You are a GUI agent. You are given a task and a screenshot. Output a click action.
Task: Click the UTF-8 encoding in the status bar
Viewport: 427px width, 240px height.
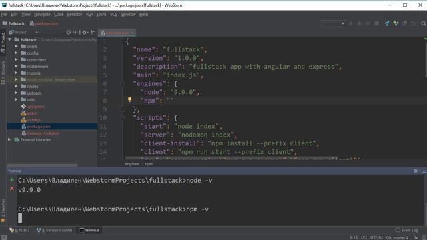[x=376, y=237]
